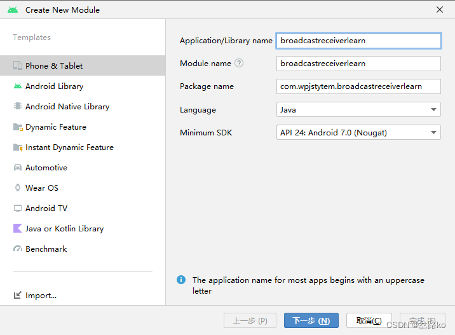Click the Android TV screen icon
This screenshot has height=335, width=455.
coord(18,208)
